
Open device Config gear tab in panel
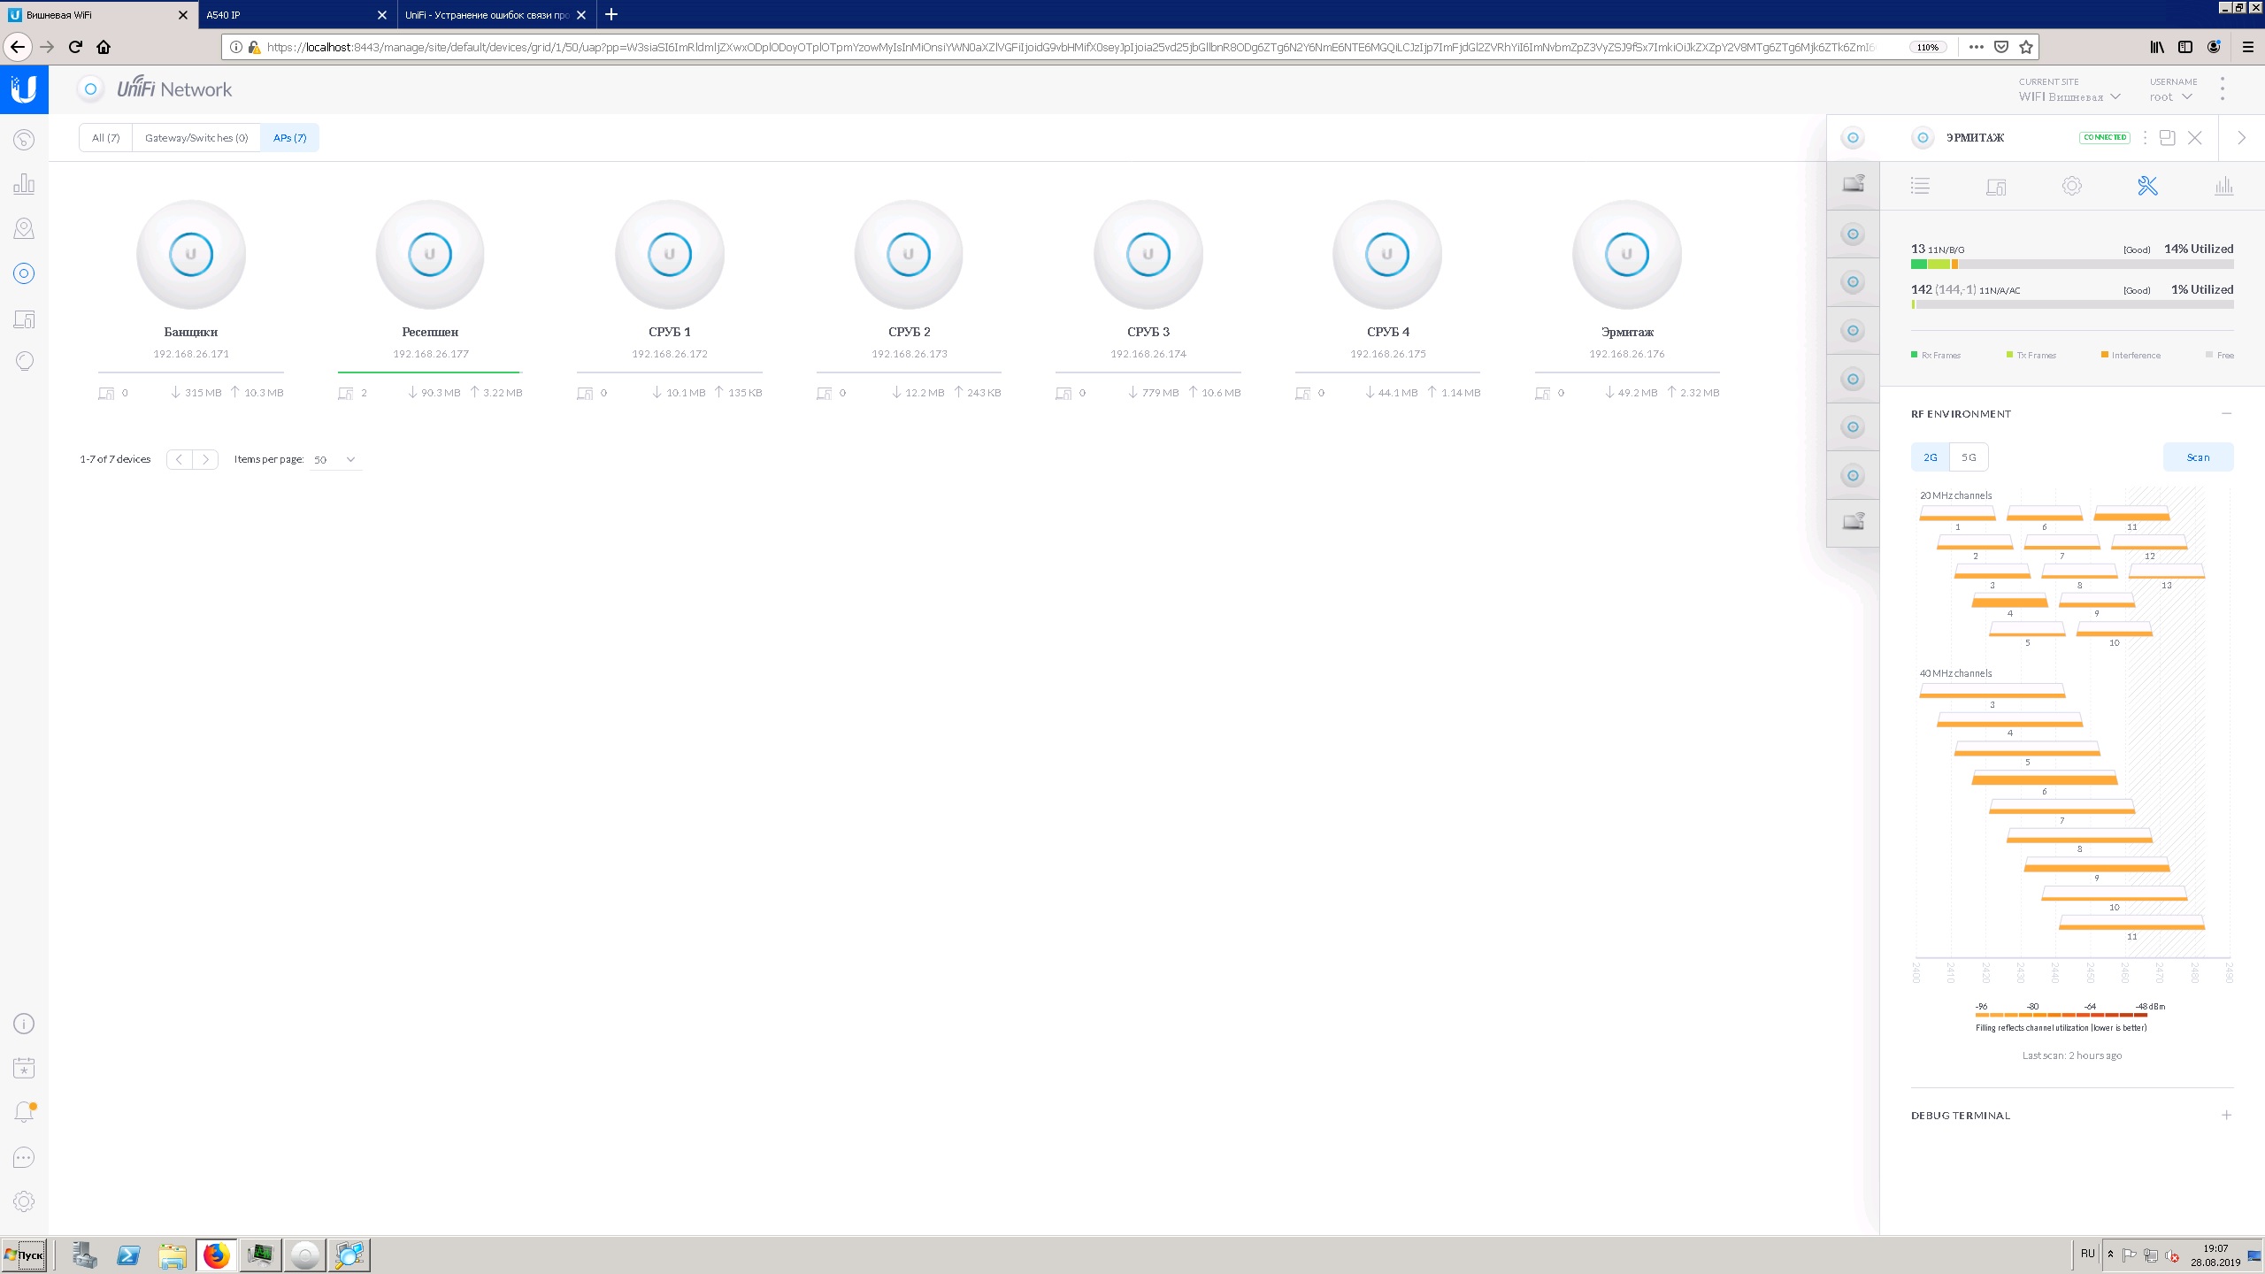tap(2071, 186)
